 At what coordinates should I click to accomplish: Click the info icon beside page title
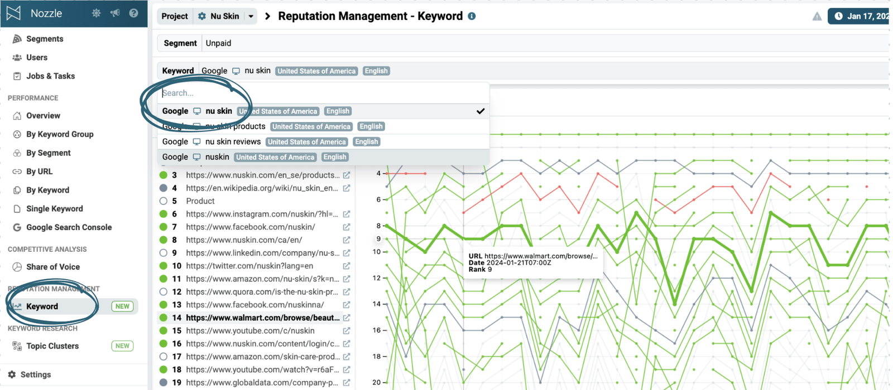coord(472,16)
